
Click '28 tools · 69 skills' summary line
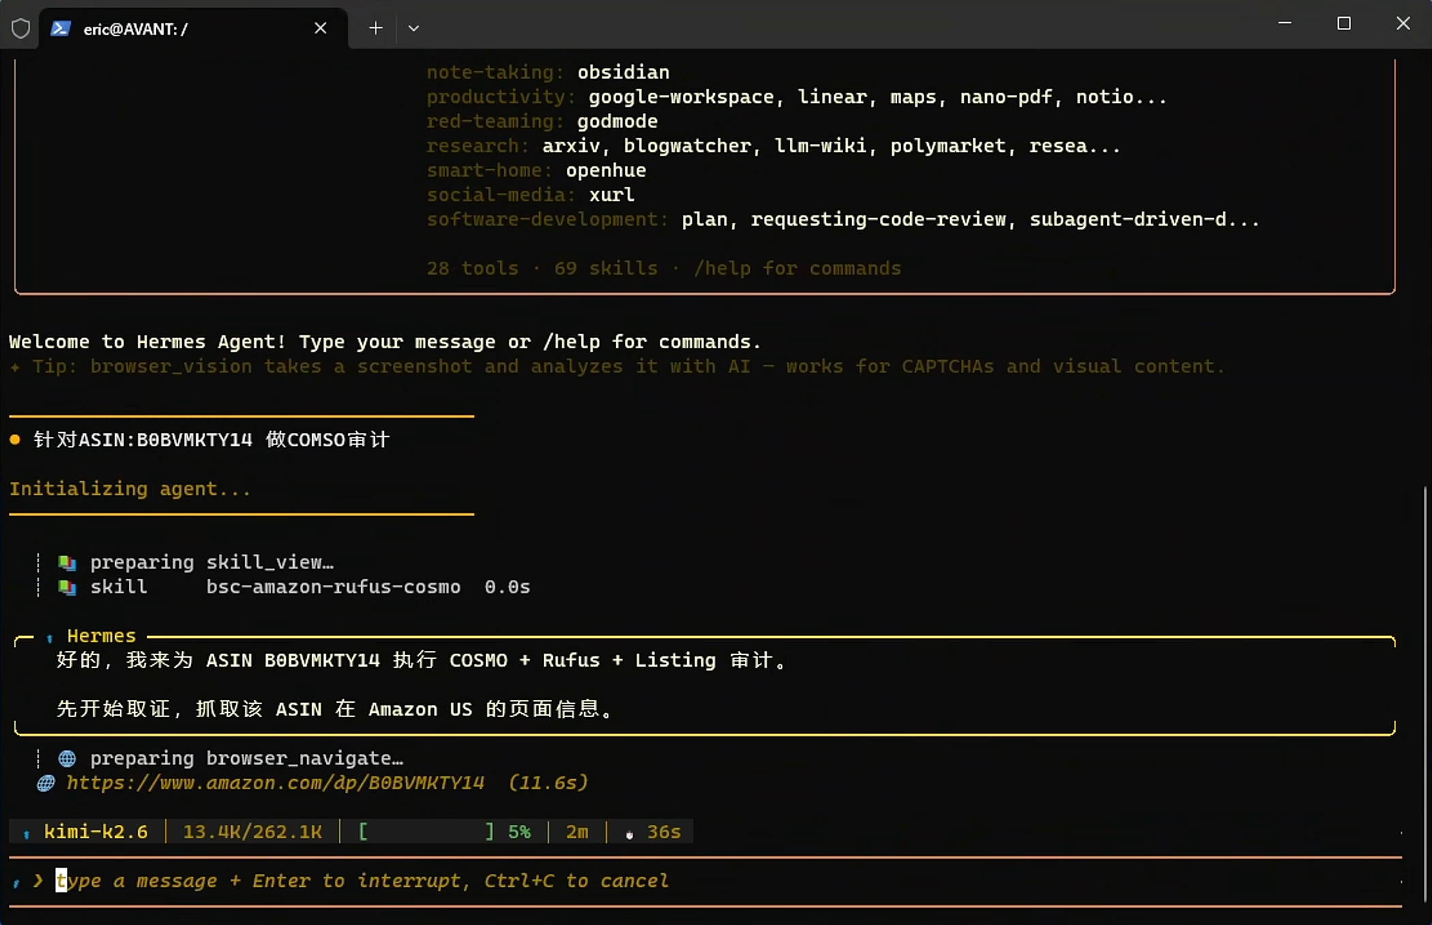pyautogui.click(x=664, y=268)
